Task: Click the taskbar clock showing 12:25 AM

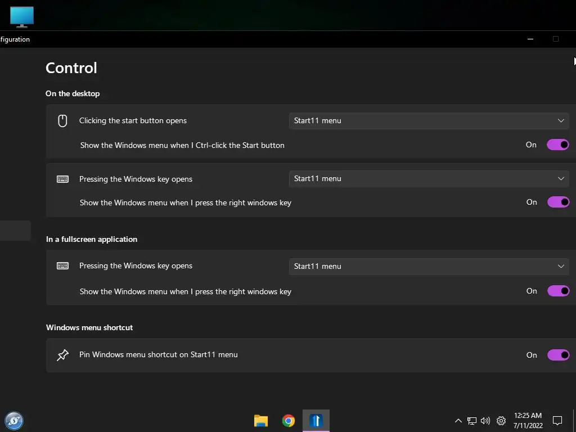Action: (528, 421)
